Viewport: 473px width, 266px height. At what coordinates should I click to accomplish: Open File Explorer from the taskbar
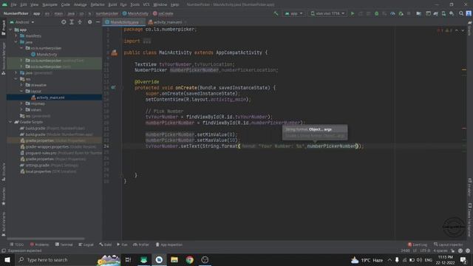click(174, 259)
